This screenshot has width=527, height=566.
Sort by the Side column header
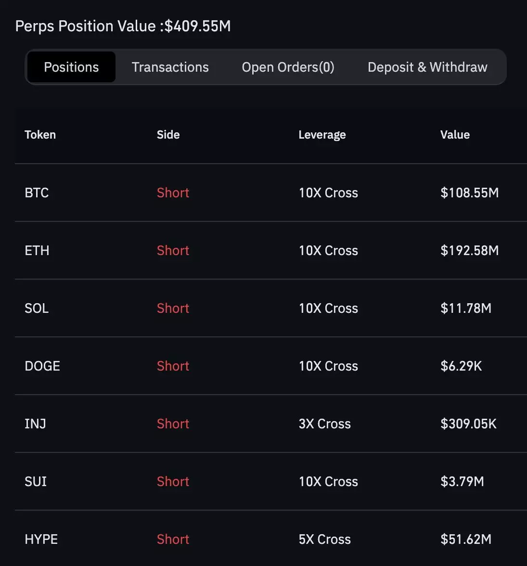click(168, 135)
